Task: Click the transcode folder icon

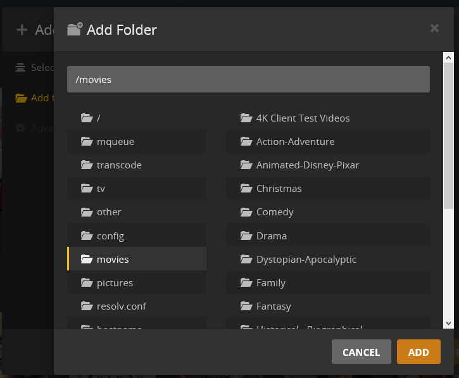Action: [x=87, y=165]
